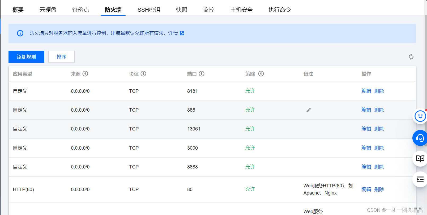Click the 添加规则 button
The image size is (427, 215).
[26, 57]
